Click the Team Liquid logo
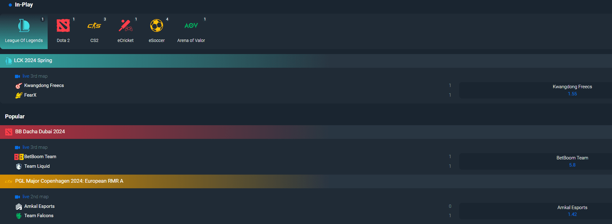 [19, 167]
